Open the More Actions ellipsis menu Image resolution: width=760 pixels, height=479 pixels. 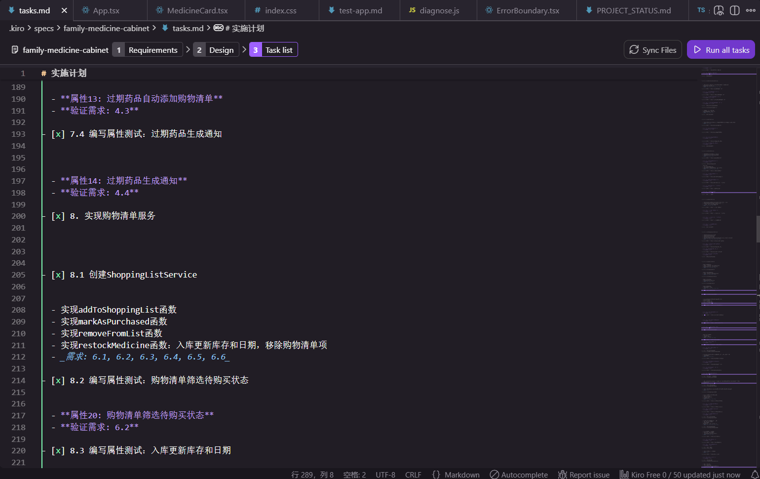(x=751, y=10)
